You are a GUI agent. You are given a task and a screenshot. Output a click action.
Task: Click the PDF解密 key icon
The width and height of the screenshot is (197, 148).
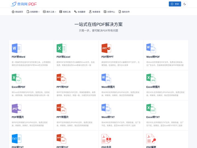pos(151,139)
